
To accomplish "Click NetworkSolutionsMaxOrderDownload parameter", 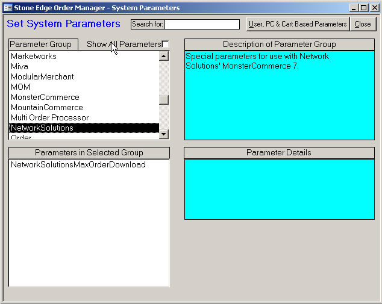I will click(89, 164).
